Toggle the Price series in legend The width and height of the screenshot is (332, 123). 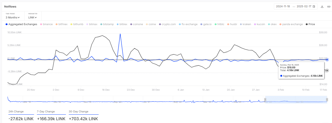pos(310,24)
